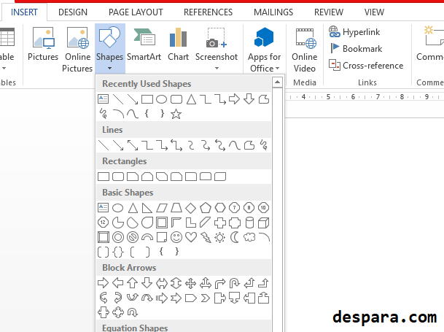Image resolution: width=444 pixels, height=332 pixels.
Task: Open the REFERENCES tab
Action: (208, 12)
